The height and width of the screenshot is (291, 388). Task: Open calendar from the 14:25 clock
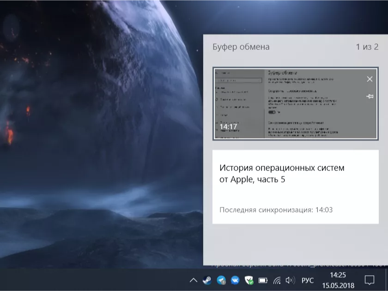tap(338, 280)
